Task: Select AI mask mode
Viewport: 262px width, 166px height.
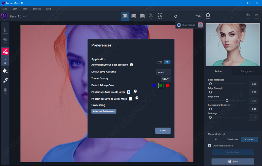Action: pyautogui.click(x=216, y=139)
